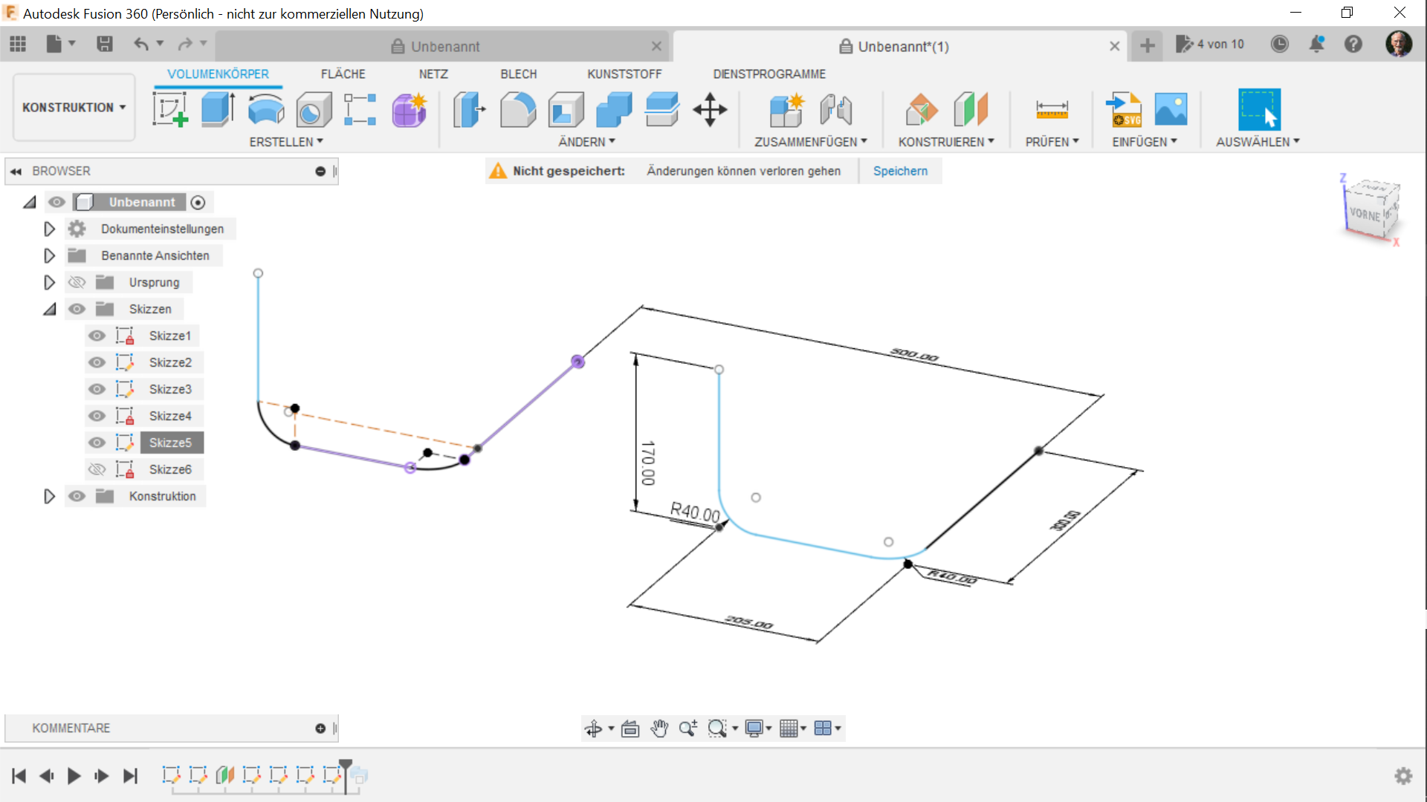Viewport: 1427px width, 802px height.
Task: Toggle visibility of Skizze3
Action: click(x=97, y=389)
